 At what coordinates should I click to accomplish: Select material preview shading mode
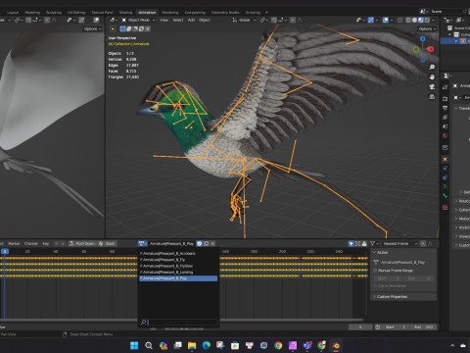coord(421,20)
